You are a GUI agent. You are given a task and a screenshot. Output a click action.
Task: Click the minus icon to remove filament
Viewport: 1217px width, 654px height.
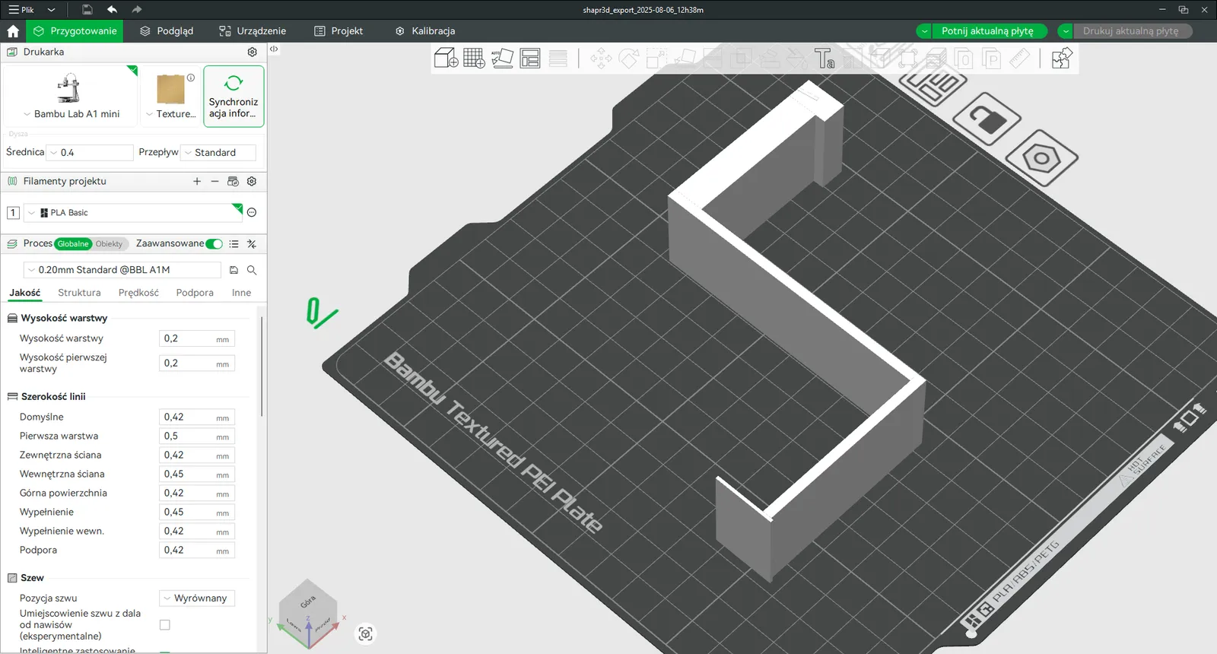[x=214, y=181]
